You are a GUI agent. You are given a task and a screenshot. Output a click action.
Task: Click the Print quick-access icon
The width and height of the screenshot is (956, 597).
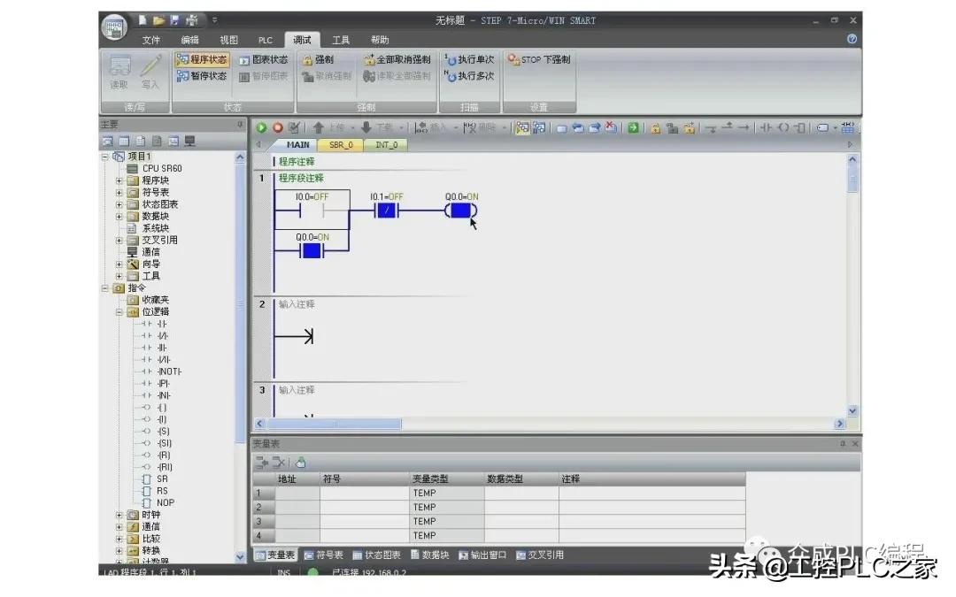point(192,20)
